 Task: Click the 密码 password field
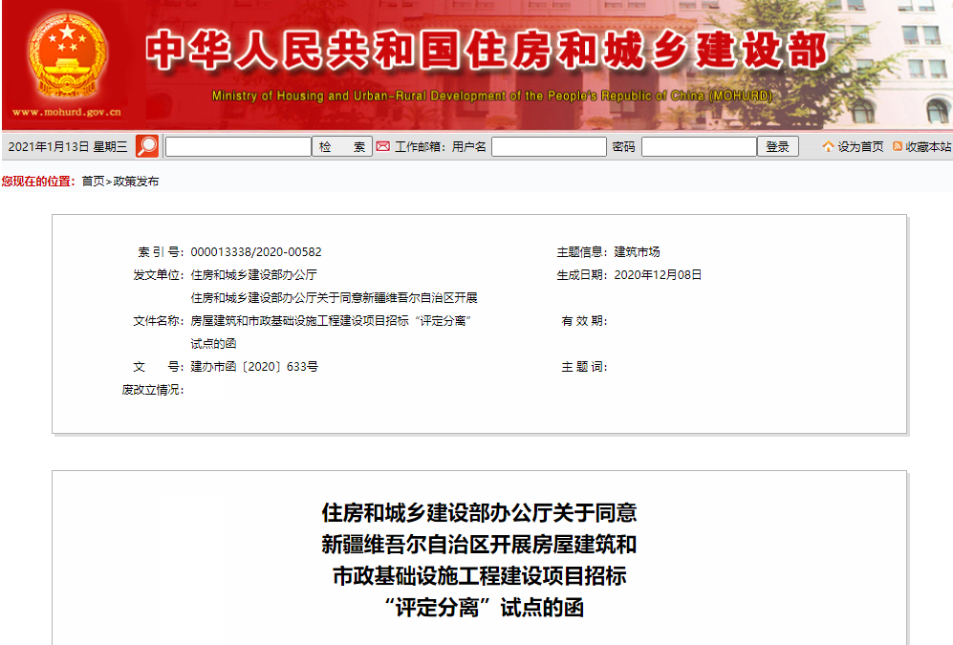[701, 146]
